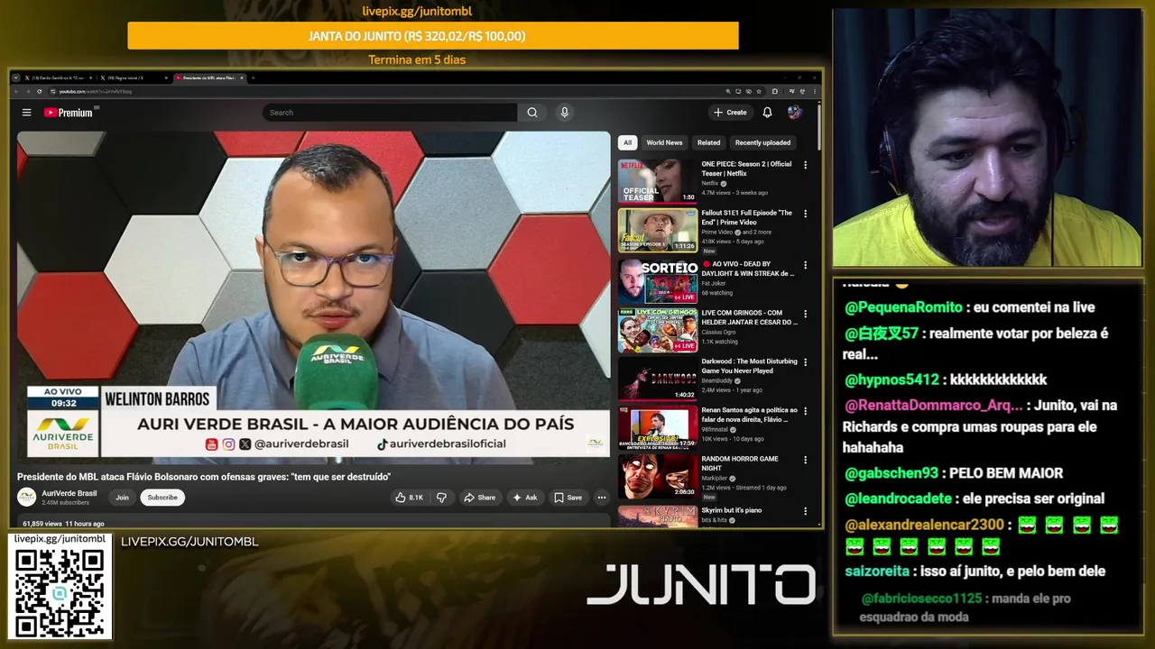This screenshot has width=1155, height=649.
Task: Open Random Horror Game Night thumbnail
Action: click(658, 476)
